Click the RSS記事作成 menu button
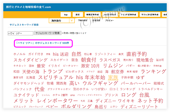Screen dimensions: 170x112 [110, 15]
